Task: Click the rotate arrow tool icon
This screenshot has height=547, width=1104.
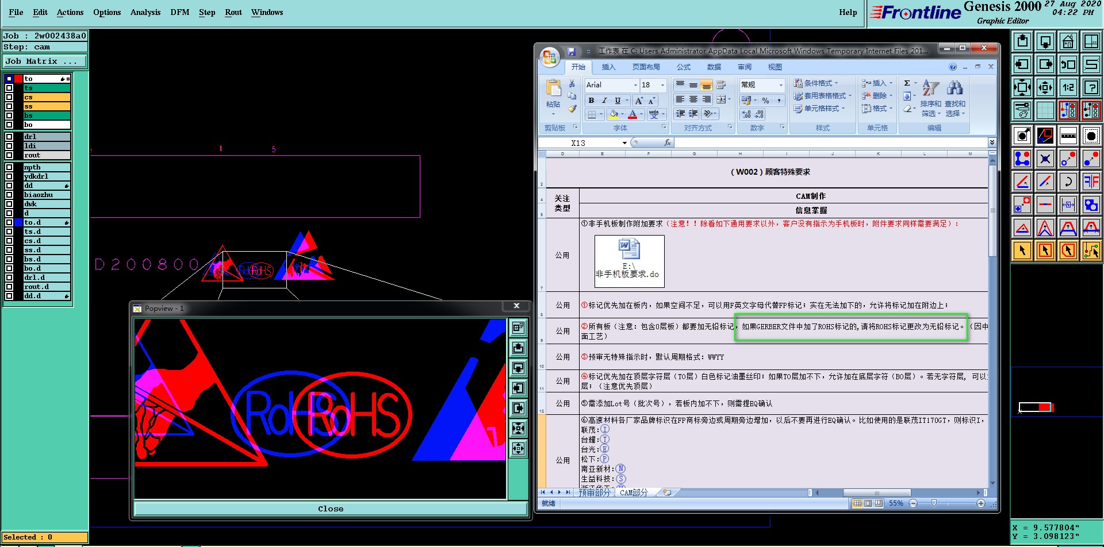Action: (x=1068, y=182)
